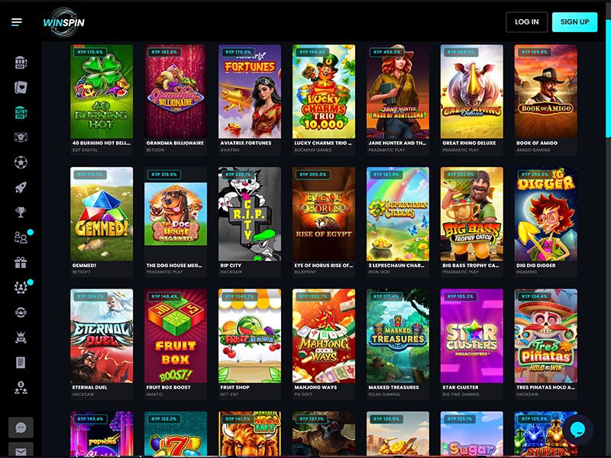
Task: Open RIP City game thumbnail
Action: point(250,214)
